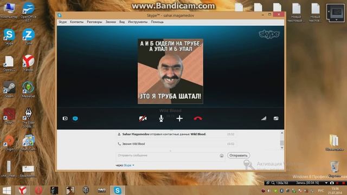Screen dimensions: 347x195
Task: Switch to full screen view icon in call bar
Action: pos(276,119)
